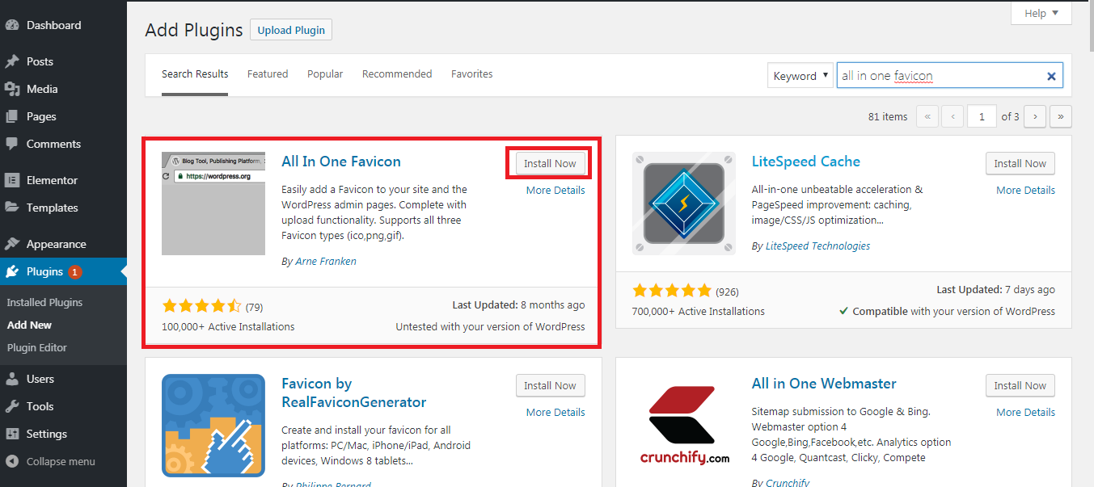Open the Keyword search type dropdown
The image size is (1094, 487).
(800, 76)
